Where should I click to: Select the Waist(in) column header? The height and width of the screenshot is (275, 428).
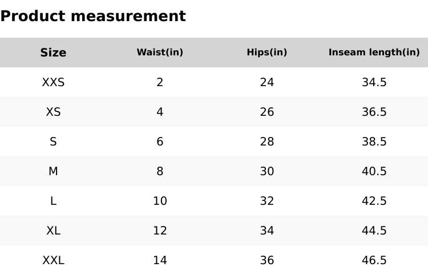[x=160, y=52]
